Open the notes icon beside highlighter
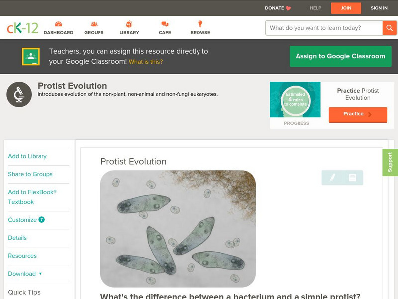The width and height of the screenshot is (398, 299). (x=352, y=177)
